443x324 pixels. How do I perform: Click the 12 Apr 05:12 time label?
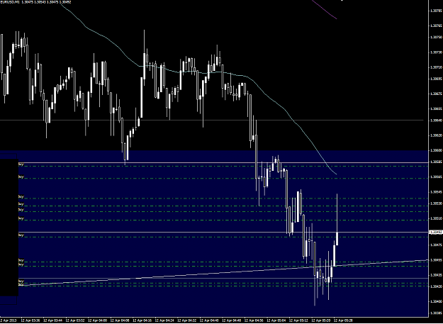click(x=298, y=320)
